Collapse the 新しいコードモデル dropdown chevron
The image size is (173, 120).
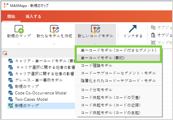95,44
